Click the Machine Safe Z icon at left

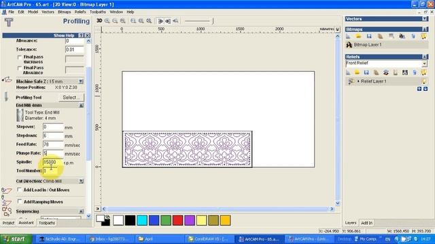click(x=7, y=80)
